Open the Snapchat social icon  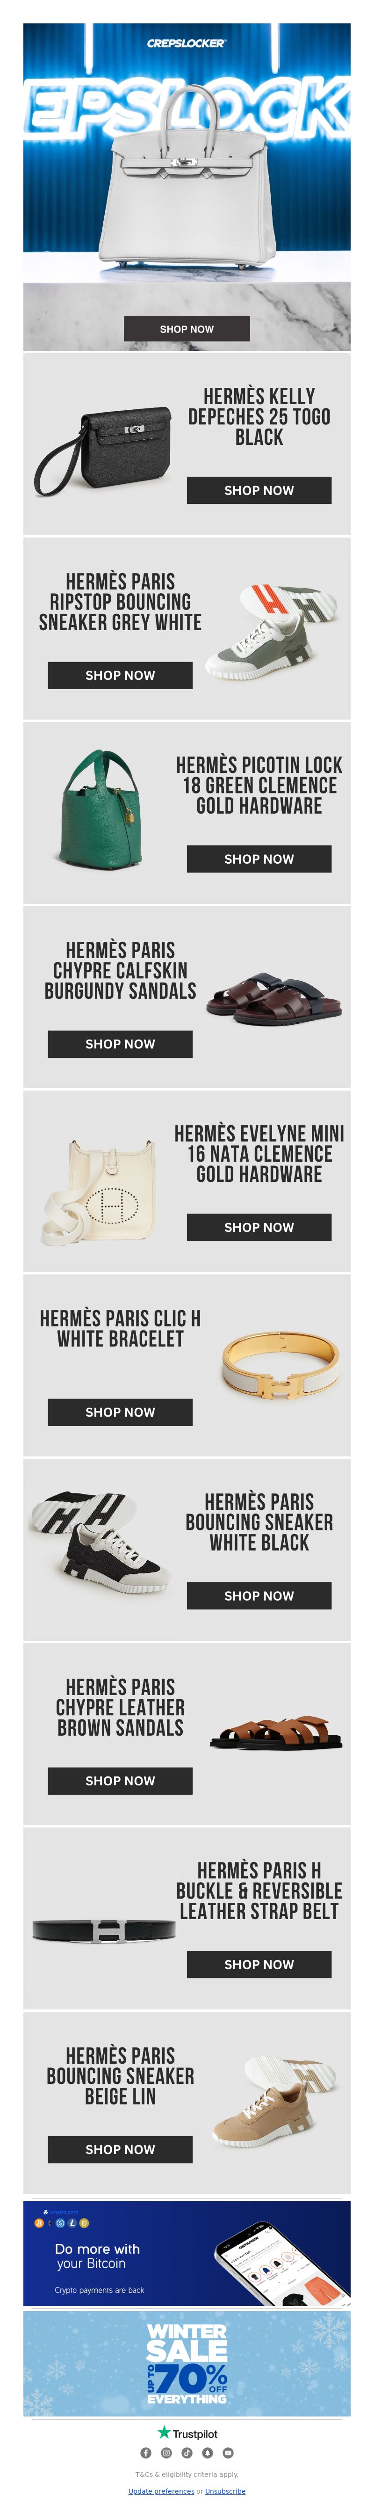[207, 2453]
